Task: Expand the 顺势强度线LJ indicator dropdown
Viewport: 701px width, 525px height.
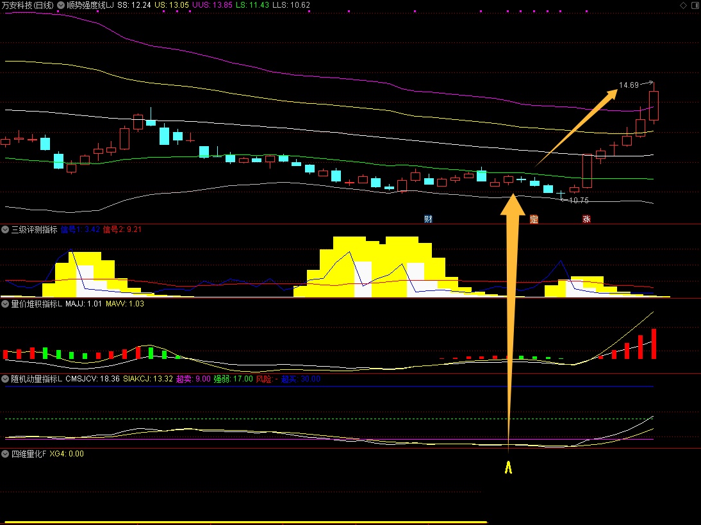Action: [61, 4]
